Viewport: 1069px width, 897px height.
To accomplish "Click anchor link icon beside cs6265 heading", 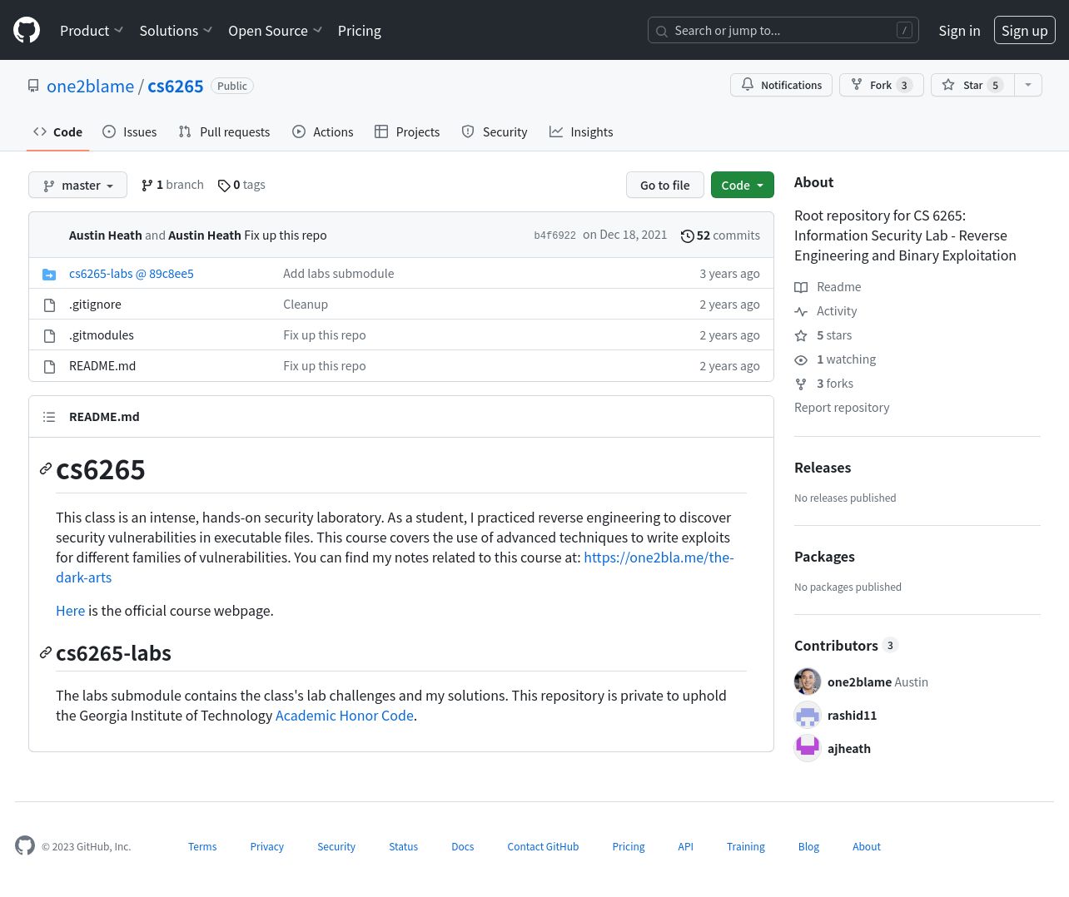I will point(46,469).
